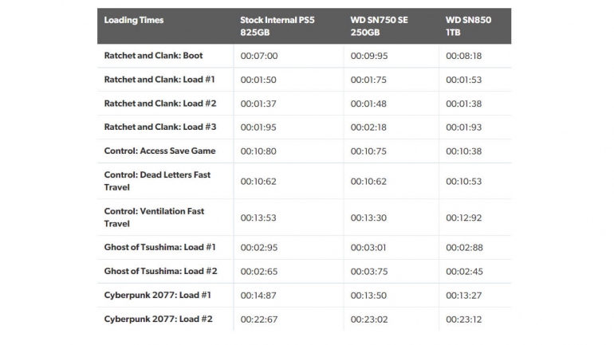614x345 pixels.
Task: Select the "Cyberpunk 2077: Load #1" row label
Action: pos(158,296)
